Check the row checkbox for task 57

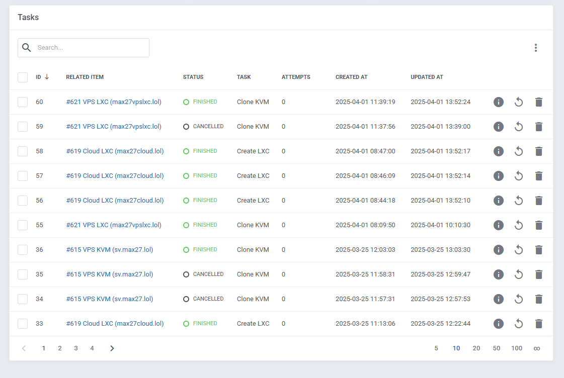[x=23, y=176]
